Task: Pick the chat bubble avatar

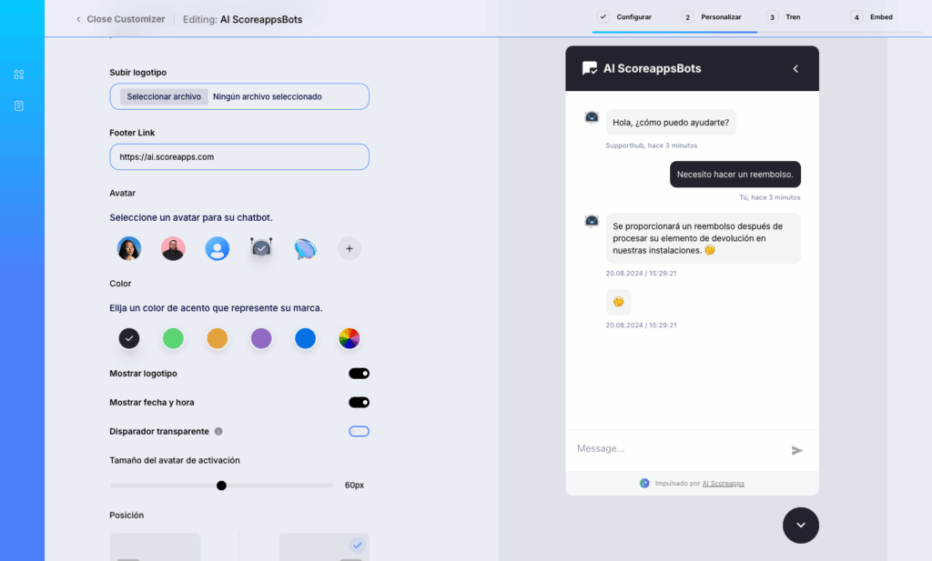Action: [x=305, y=248]
